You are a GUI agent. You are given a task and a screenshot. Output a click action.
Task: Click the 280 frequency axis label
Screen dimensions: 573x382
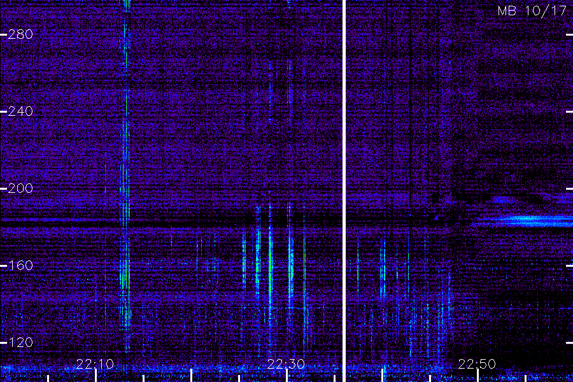coord(20,34)
